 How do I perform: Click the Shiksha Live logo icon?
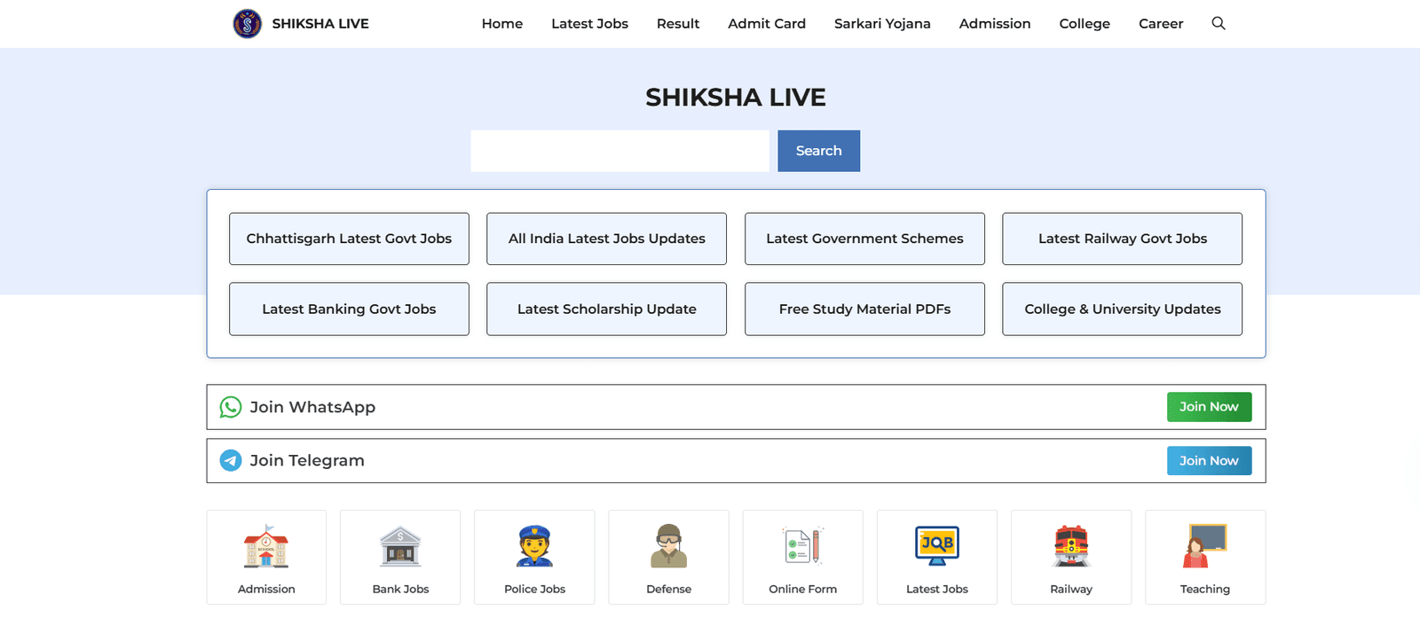(247, 24)
